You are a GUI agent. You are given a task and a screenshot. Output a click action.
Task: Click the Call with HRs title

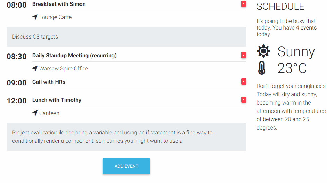click(49, 82)
